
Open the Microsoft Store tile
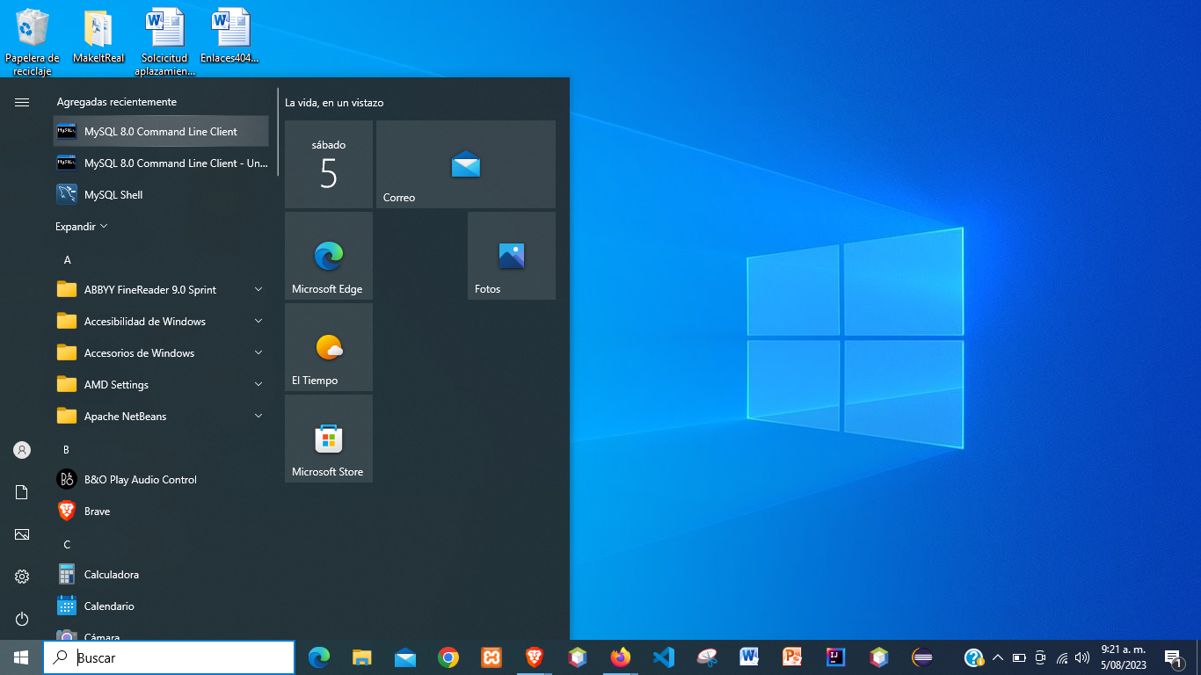(x=329, y=439)
